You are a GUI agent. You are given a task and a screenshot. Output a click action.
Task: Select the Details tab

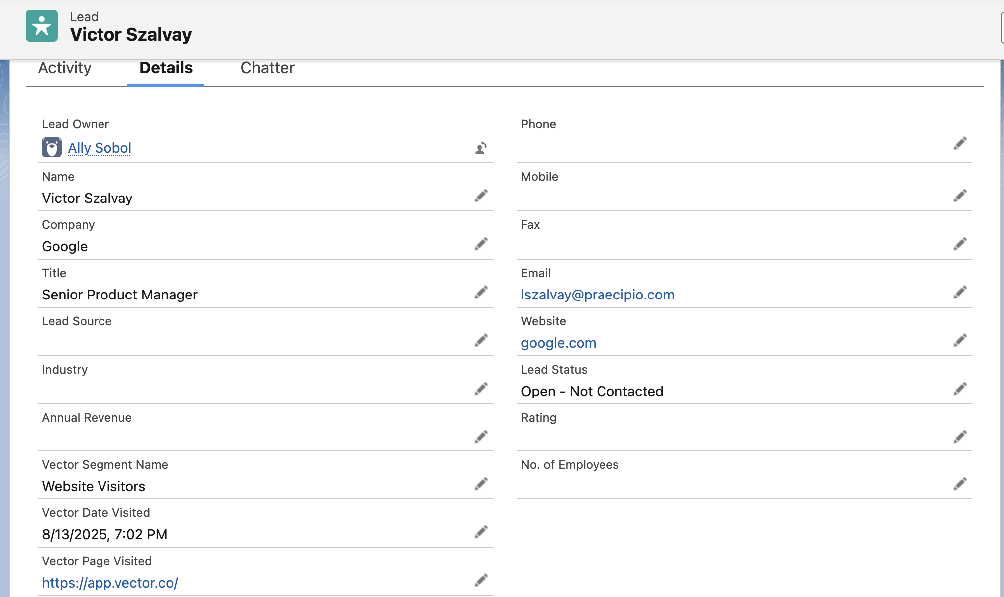click(166, 68)
